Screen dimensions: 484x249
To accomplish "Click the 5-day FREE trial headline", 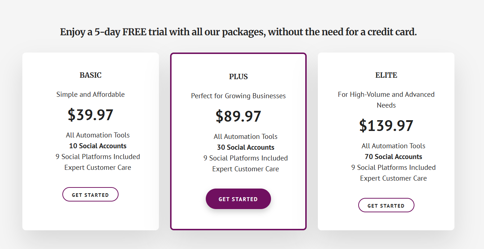I will point(238,32).
